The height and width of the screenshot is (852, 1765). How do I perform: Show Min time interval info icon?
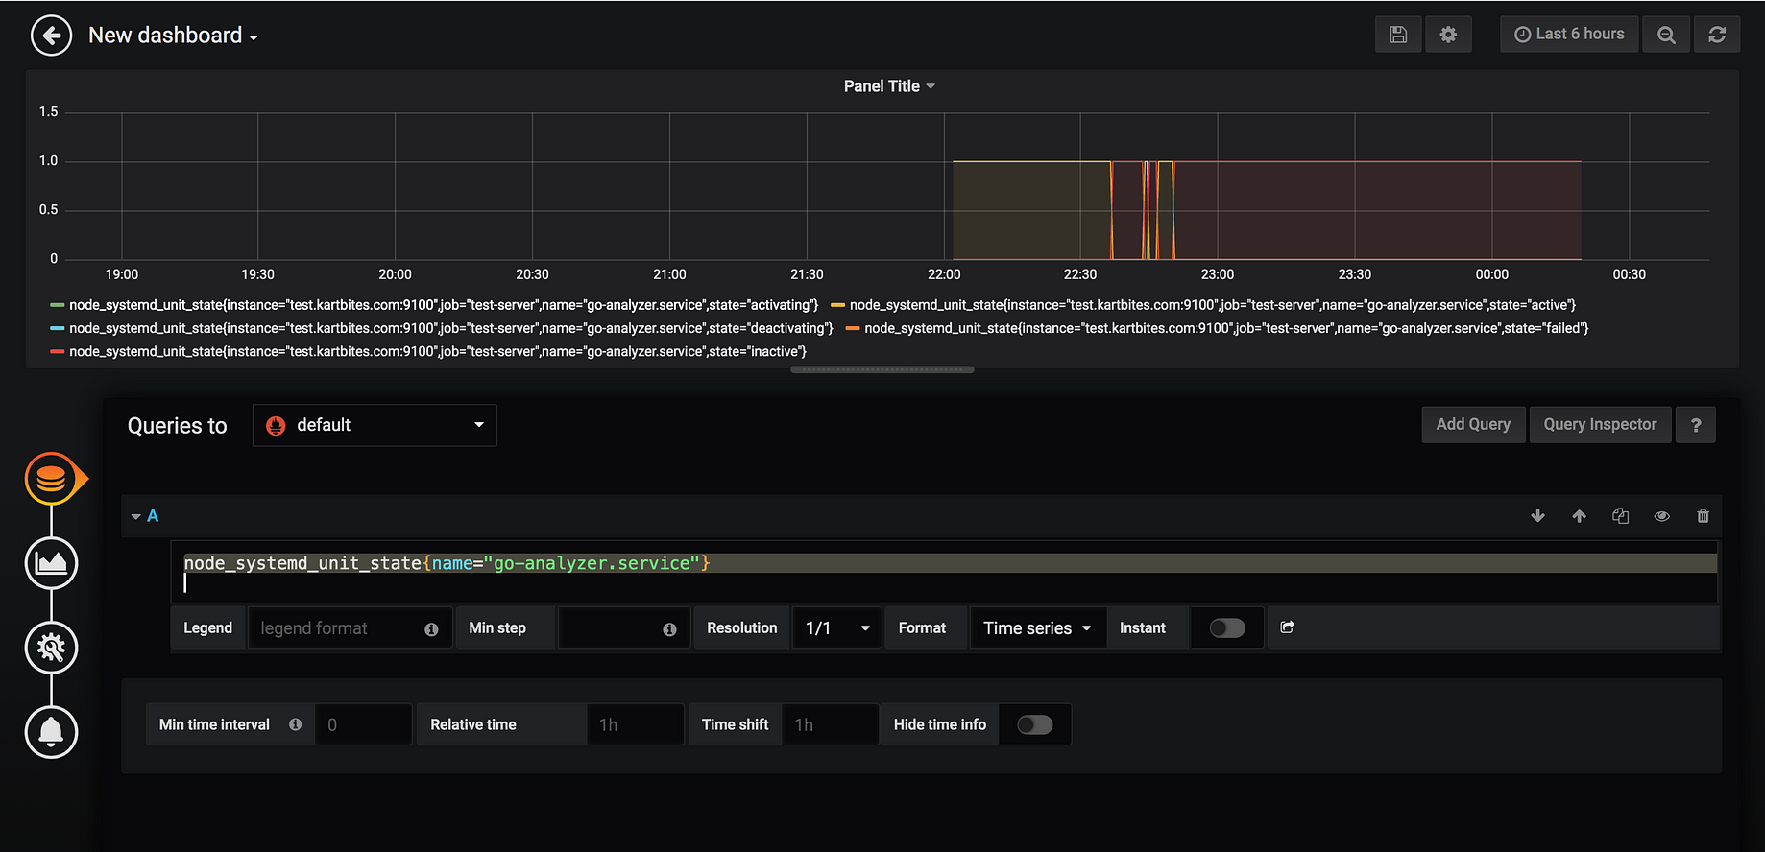(296, 724)
